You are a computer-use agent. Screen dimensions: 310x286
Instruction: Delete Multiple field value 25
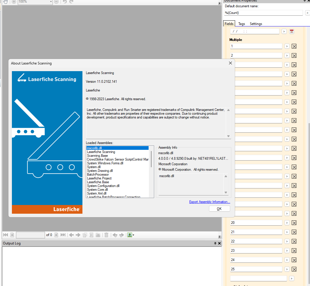point(294,269)
